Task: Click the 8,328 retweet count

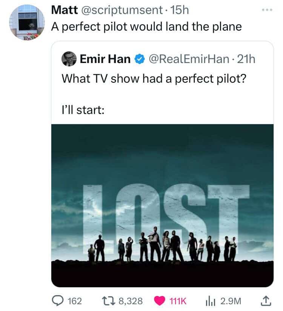Action: pos(131,301)
